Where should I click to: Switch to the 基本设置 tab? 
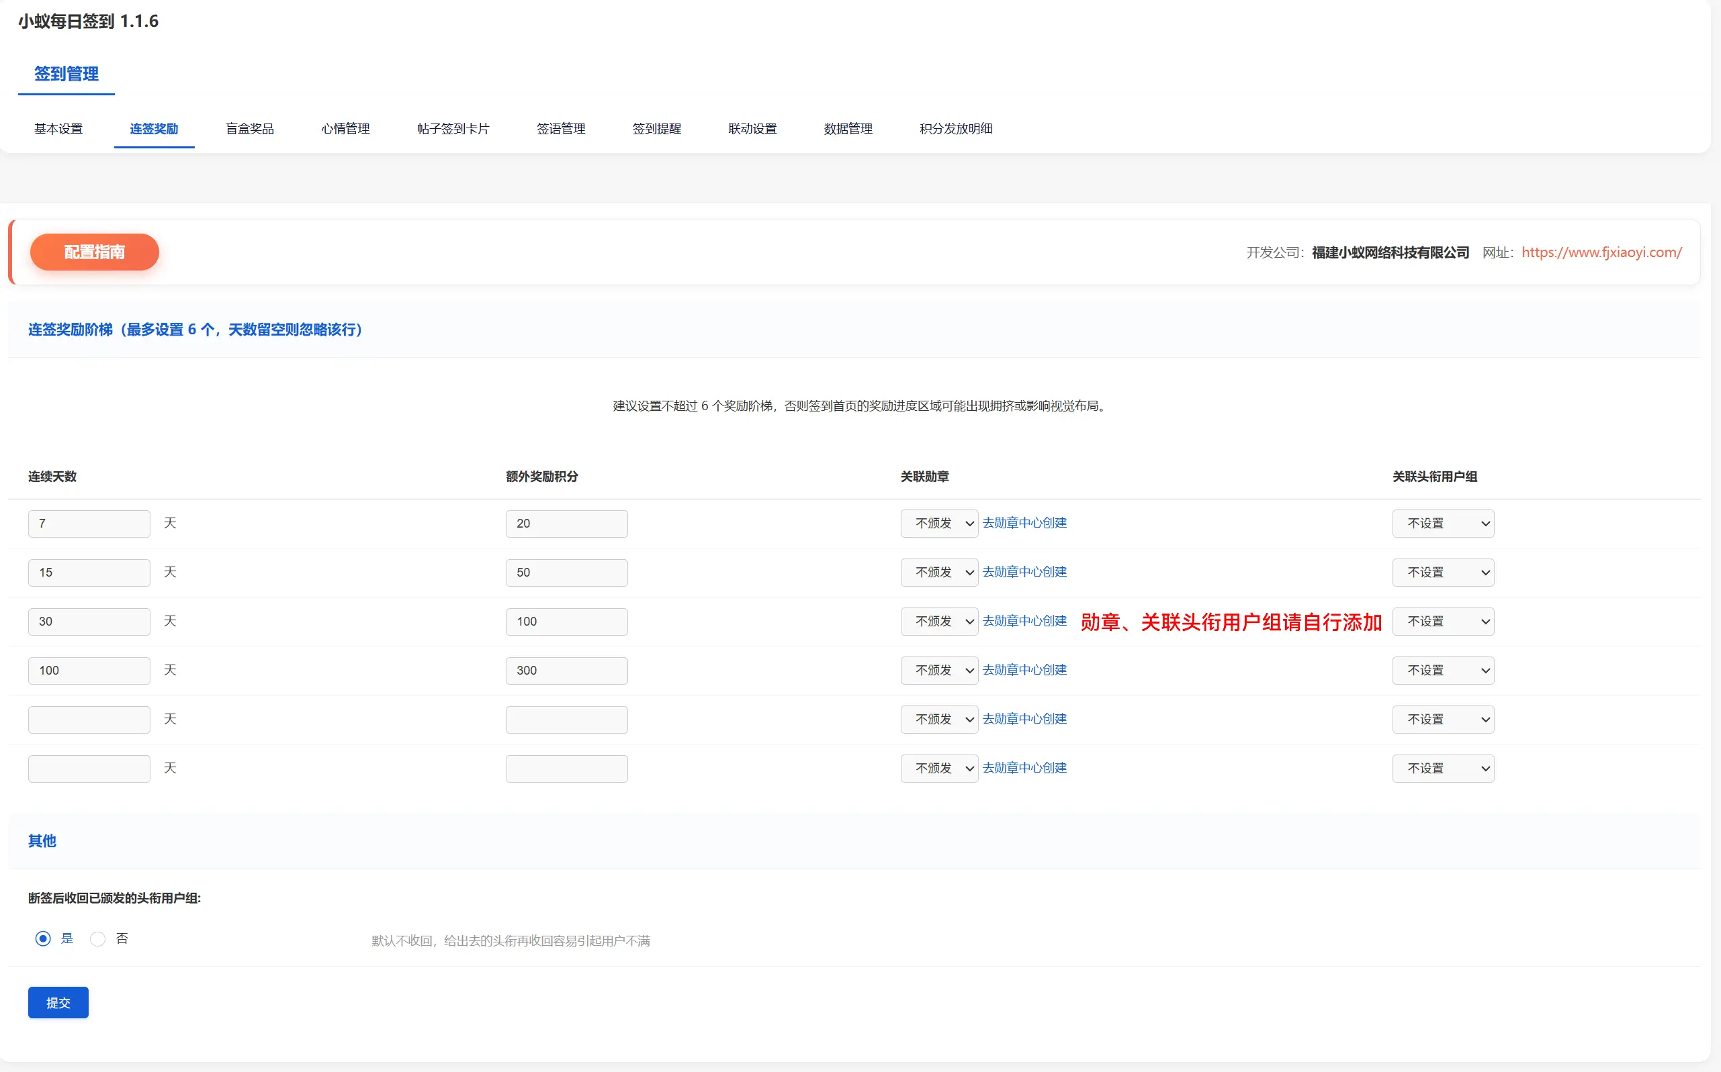[x=58, y=128]
